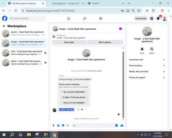172x138 pixels.
Task: Open Groups icon in top navigation
Action: point(101,18)
